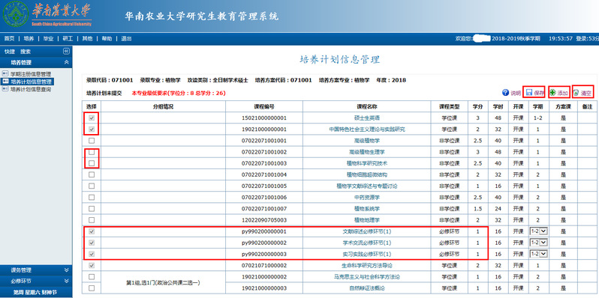Toggle checkbox for 生命科学研究方法导论
The height and width of the screenshot is (298, 599).
pos(92,265)
